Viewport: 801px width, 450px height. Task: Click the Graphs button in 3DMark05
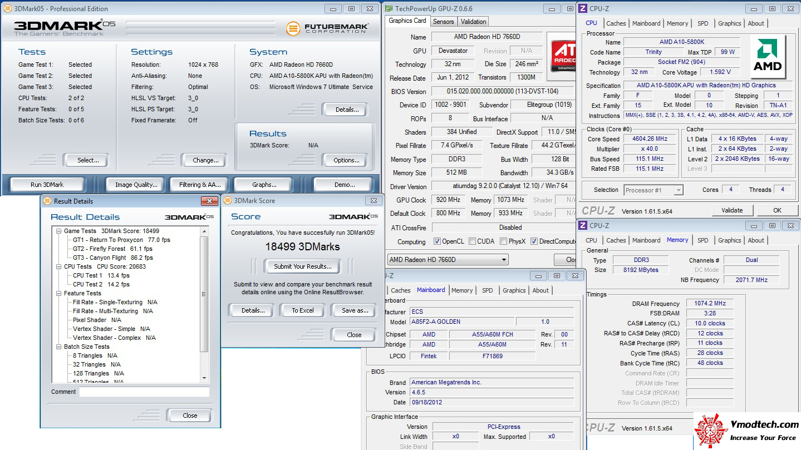264,185
